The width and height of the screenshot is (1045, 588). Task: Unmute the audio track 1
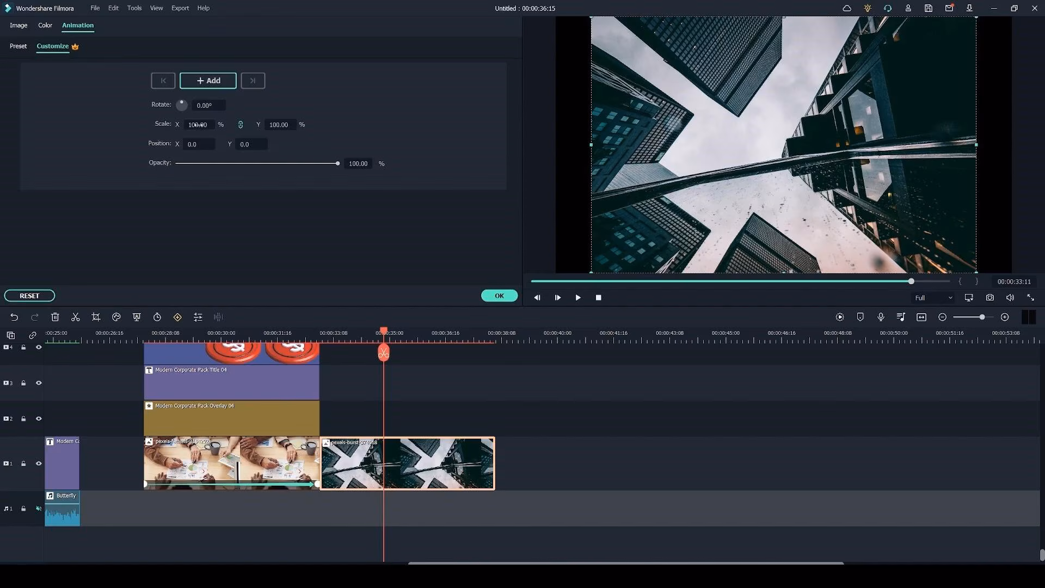click(39, 509)
